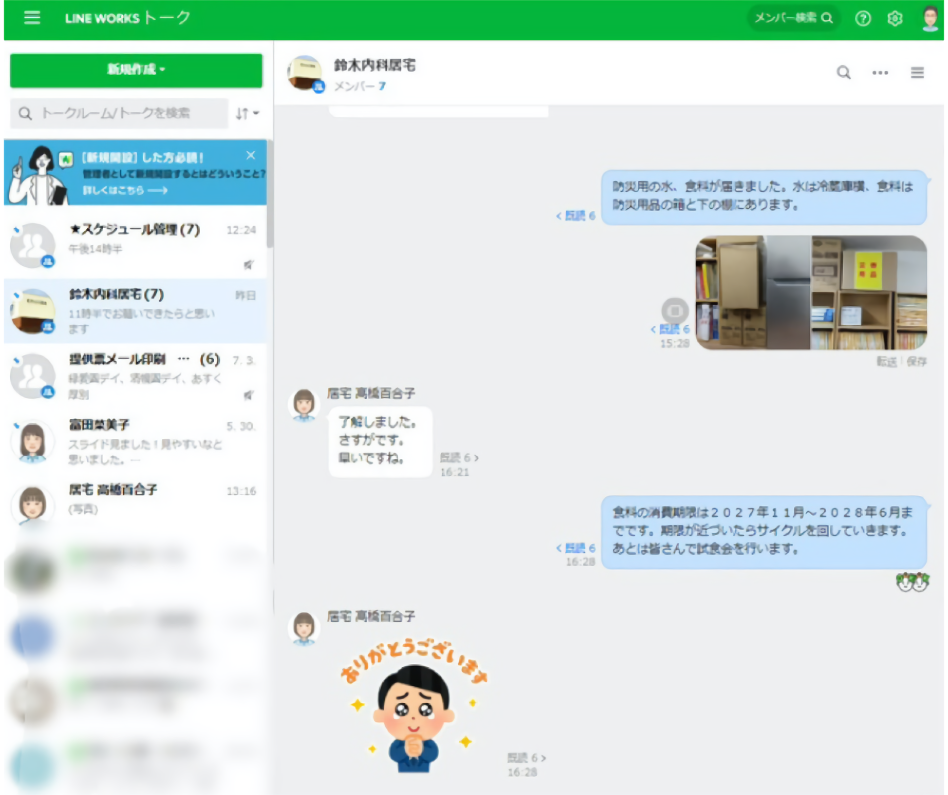Screen dimensions: 948x795
Task: Click the メンバー検索 button
Action: tap(793, 19)
